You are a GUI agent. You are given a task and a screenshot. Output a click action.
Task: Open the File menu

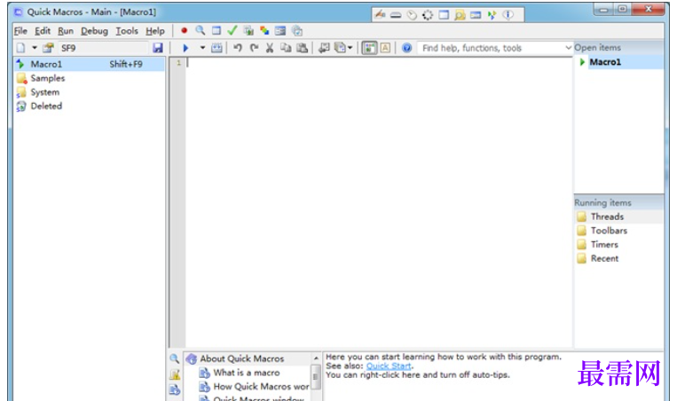[x=20, y=31]
